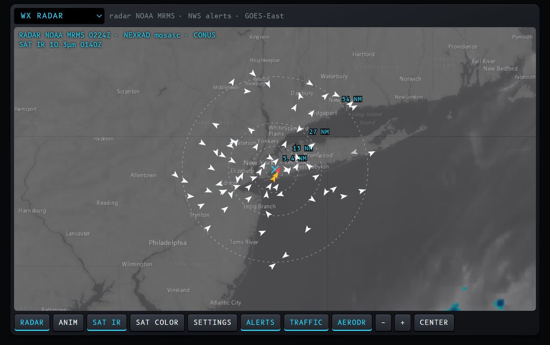This screenshot has width=550, height=345.
Task: Click the 54 NM range ring label
Action: (x=352, y=99)
